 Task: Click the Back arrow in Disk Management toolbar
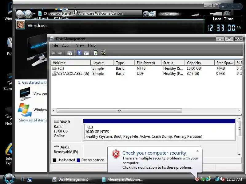click(53, 53)
